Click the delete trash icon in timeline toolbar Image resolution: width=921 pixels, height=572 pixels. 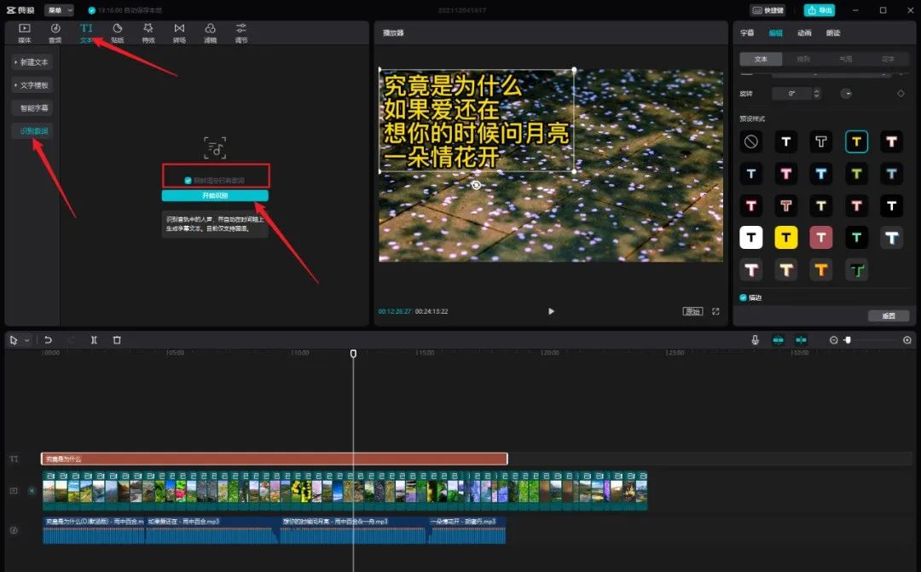117,340
